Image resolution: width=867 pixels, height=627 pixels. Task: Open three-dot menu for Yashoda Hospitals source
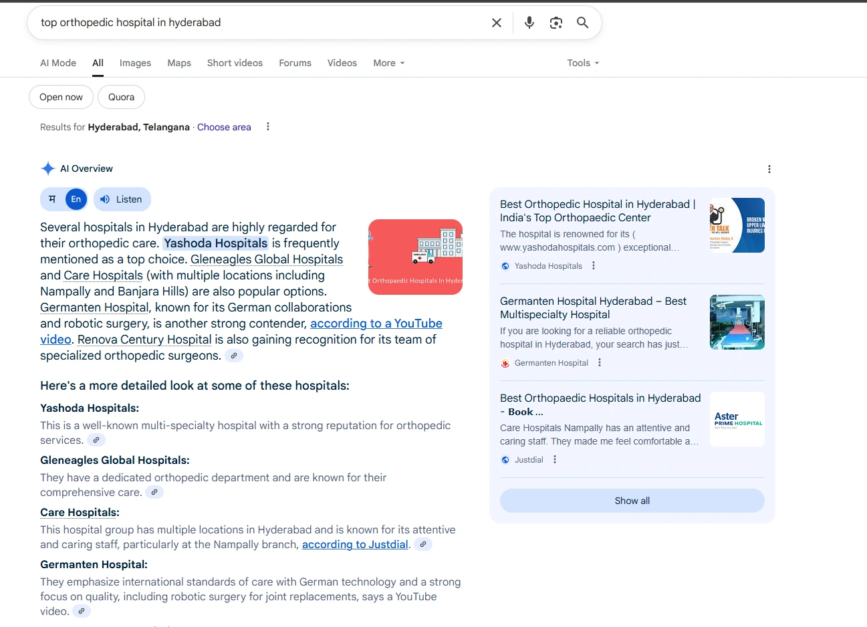[594, 266]
